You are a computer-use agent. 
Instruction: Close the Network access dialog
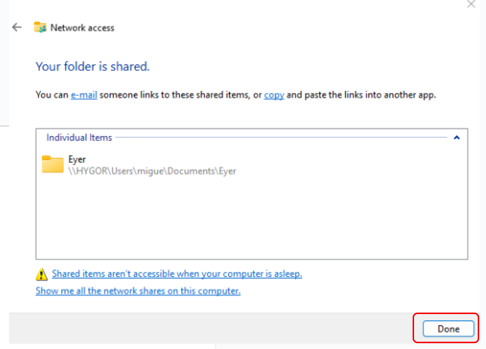[x=471, y=4]
